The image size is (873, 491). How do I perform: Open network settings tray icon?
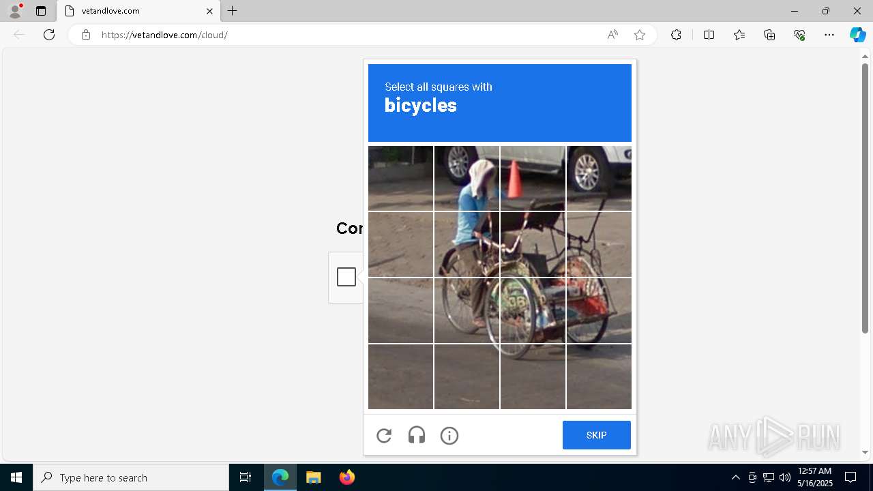coord(769,477)
